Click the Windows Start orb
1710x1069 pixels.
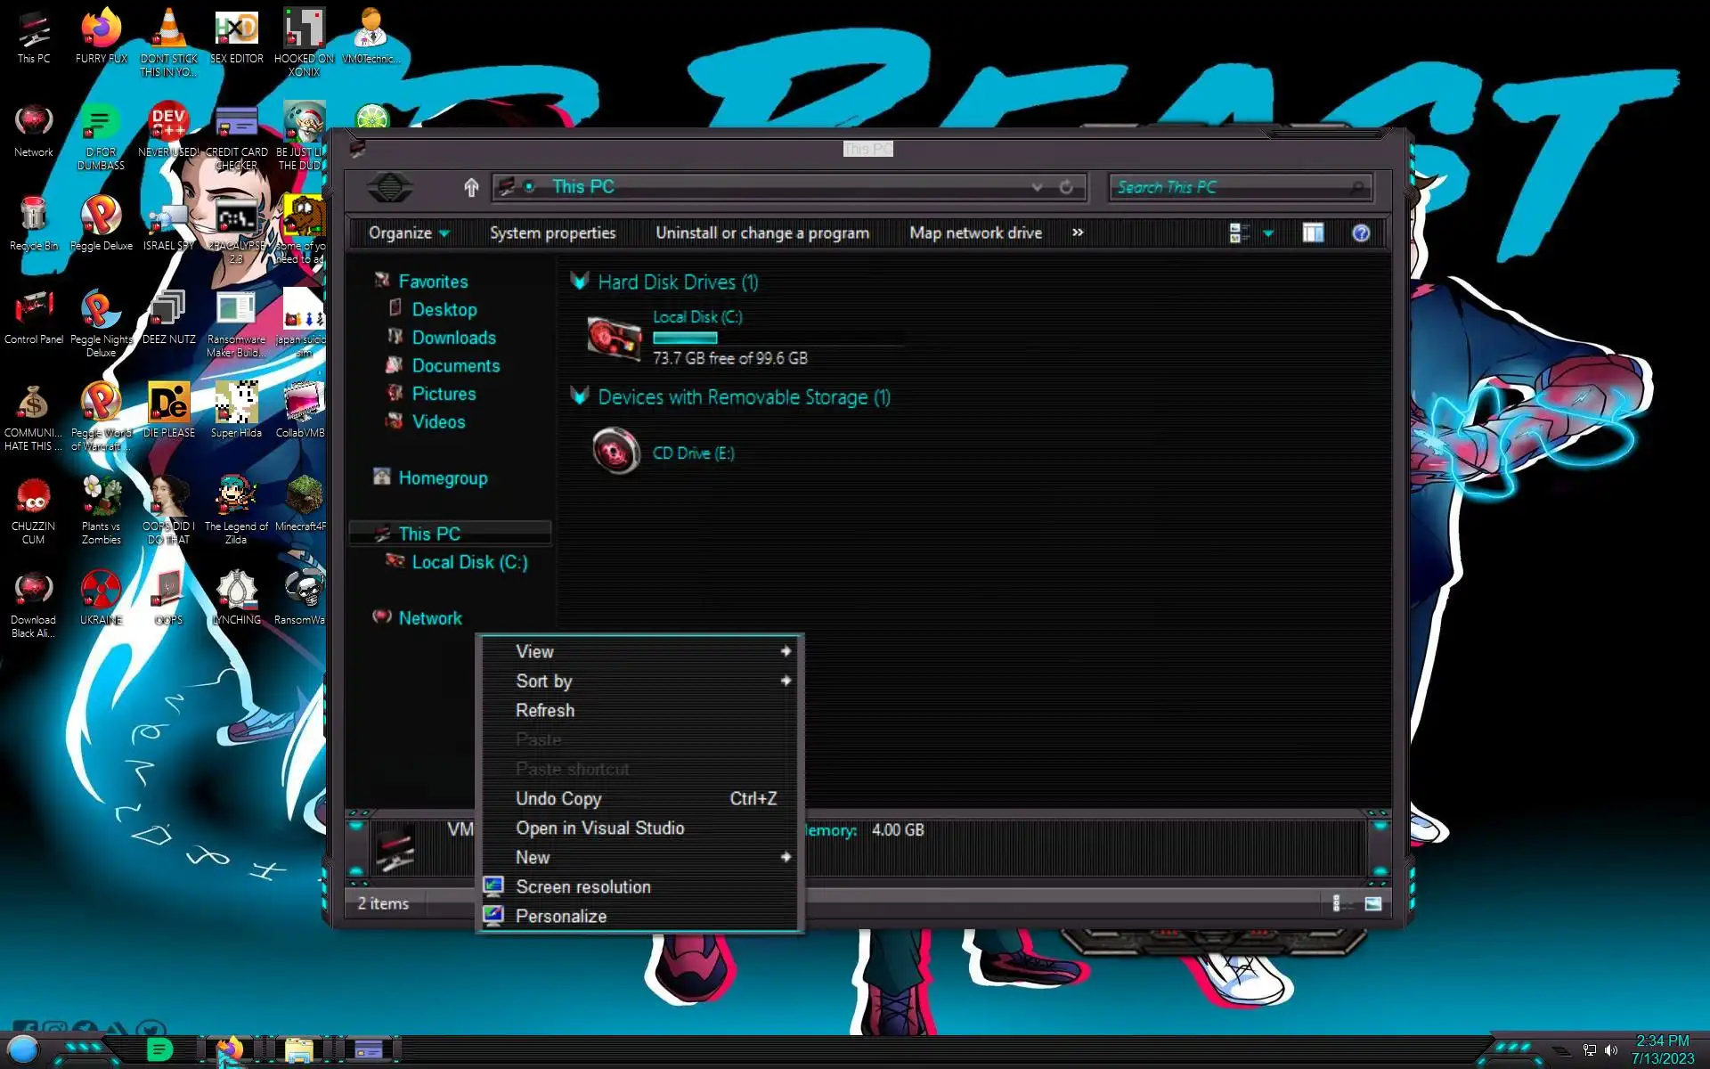click(23, 1049)
